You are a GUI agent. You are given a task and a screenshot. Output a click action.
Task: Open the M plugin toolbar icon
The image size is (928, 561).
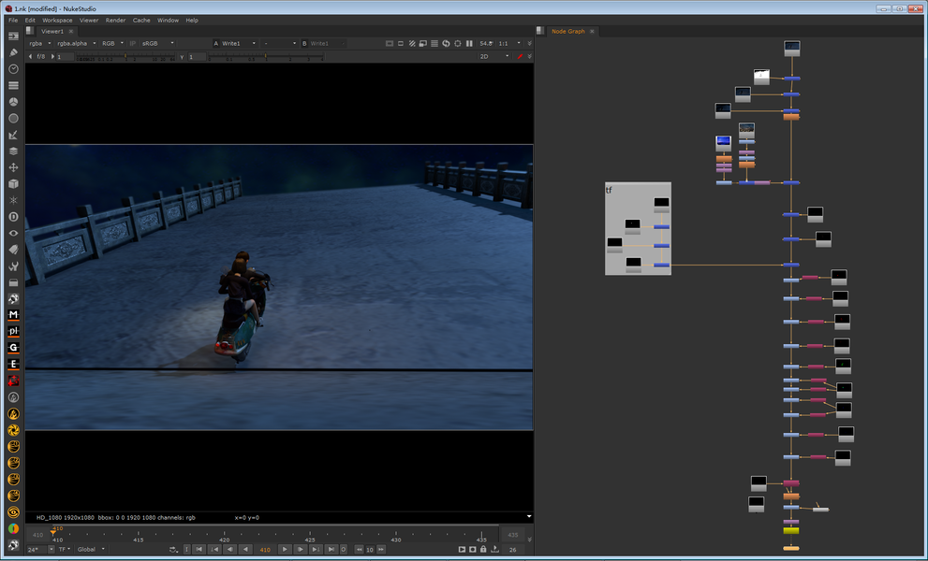coord(13,314)
